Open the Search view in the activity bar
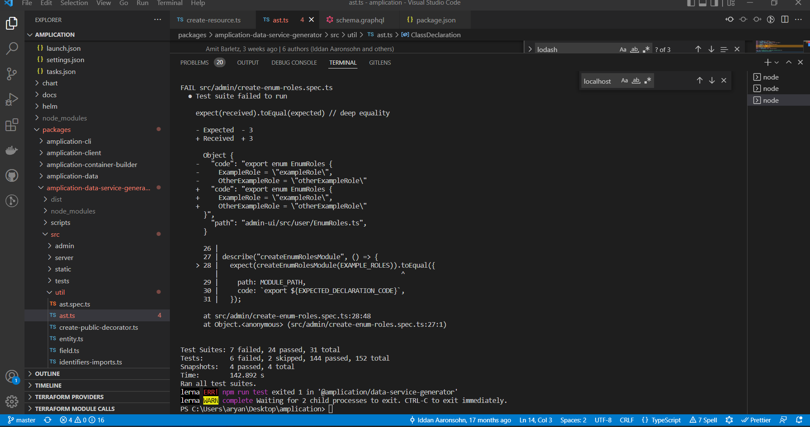This screenshot has height=427, width=810. pyautogui.click(x=11, y=48)
